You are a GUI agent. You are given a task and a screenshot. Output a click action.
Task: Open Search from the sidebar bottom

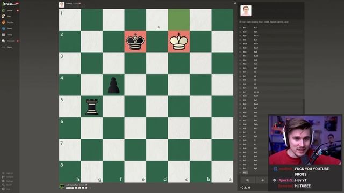(7, 185)
